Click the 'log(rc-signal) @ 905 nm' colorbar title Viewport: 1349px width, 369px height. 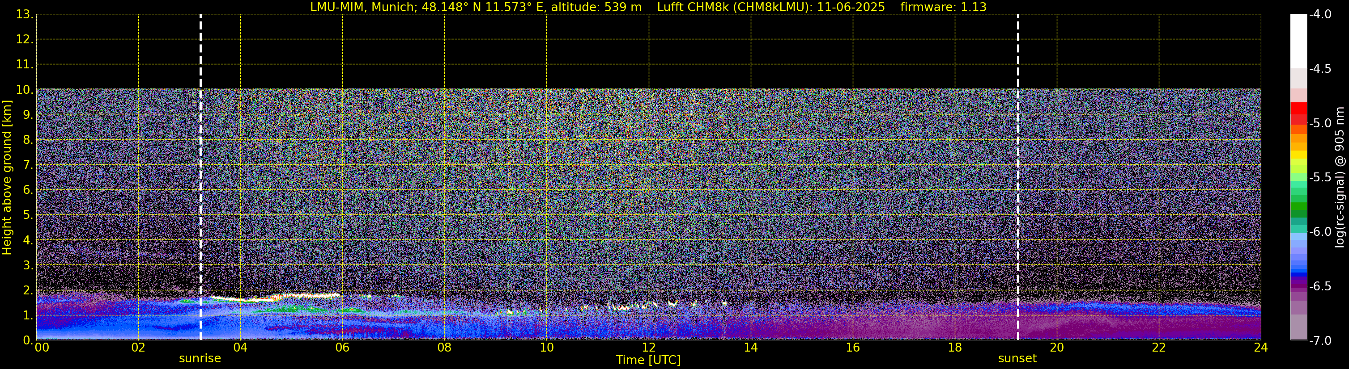click(1340, 177)
